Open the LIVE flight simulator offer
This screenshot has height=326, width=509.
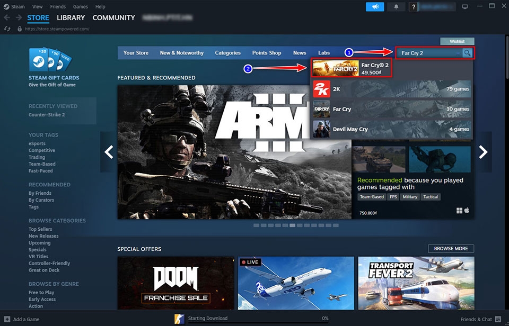[296, 283]
